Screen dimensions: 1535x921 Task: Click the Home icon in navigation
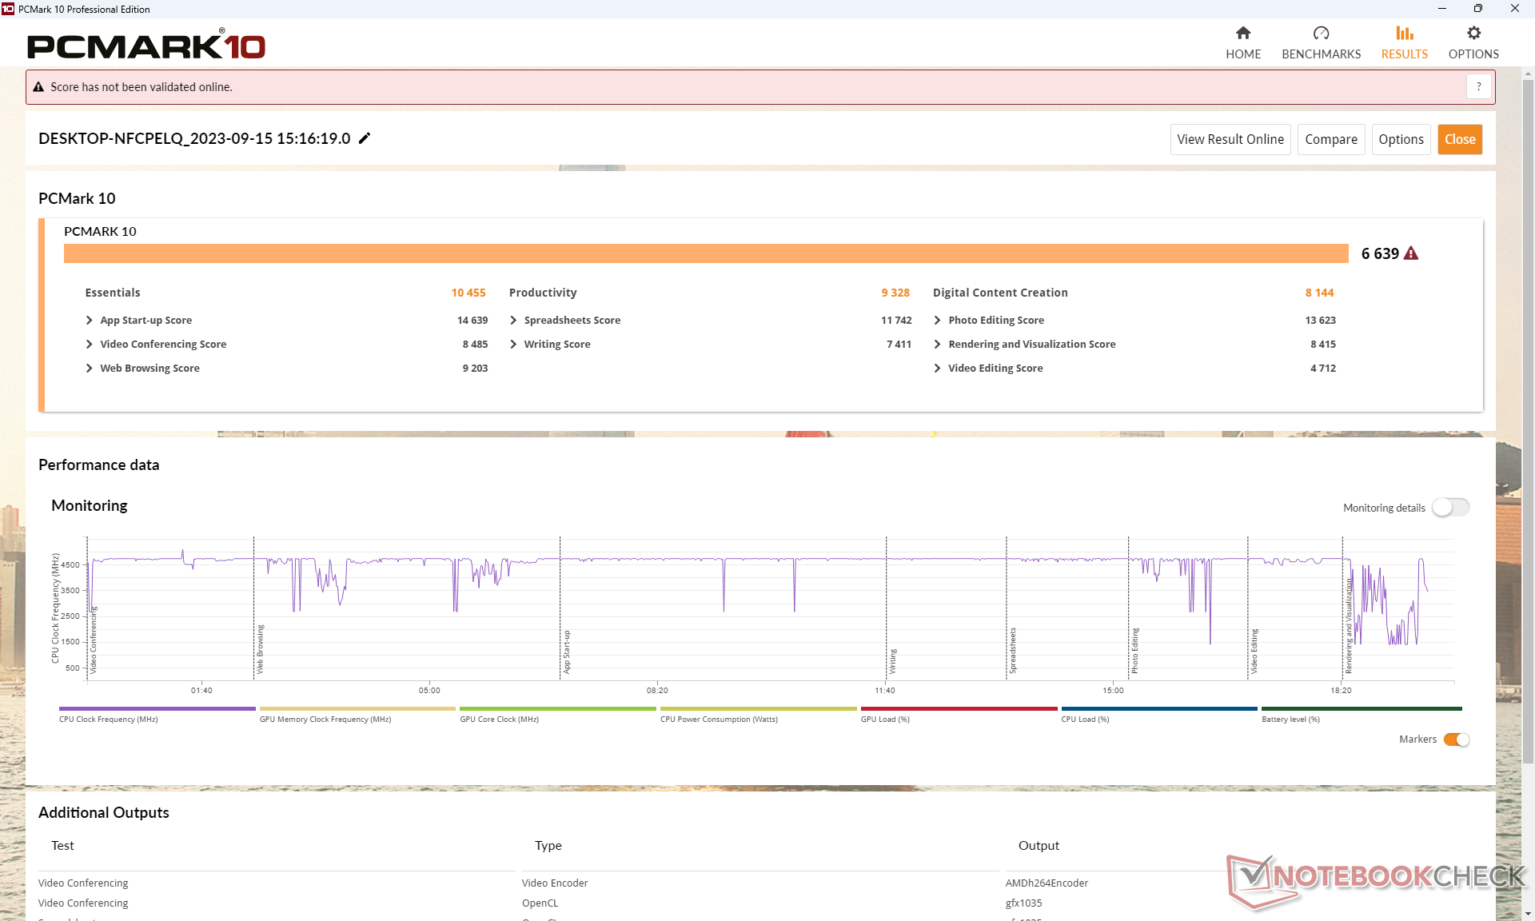pos(1242,34)
